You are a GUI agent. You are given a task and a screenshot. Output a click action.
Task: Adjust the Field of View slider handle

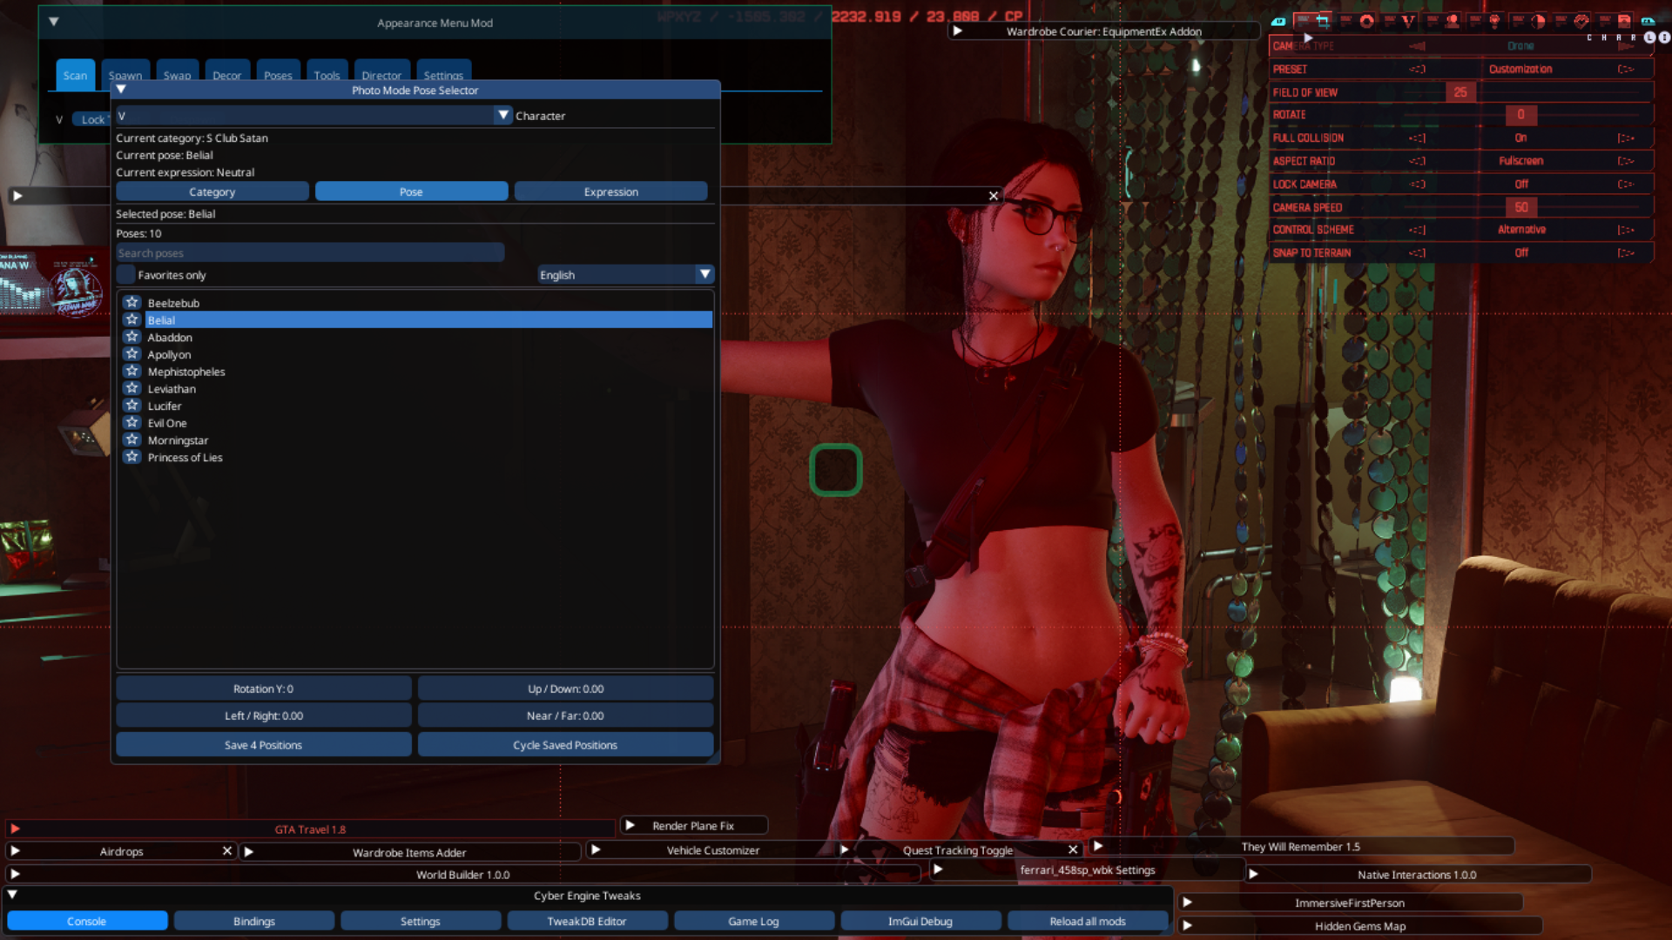click(x=1460, y=92)
